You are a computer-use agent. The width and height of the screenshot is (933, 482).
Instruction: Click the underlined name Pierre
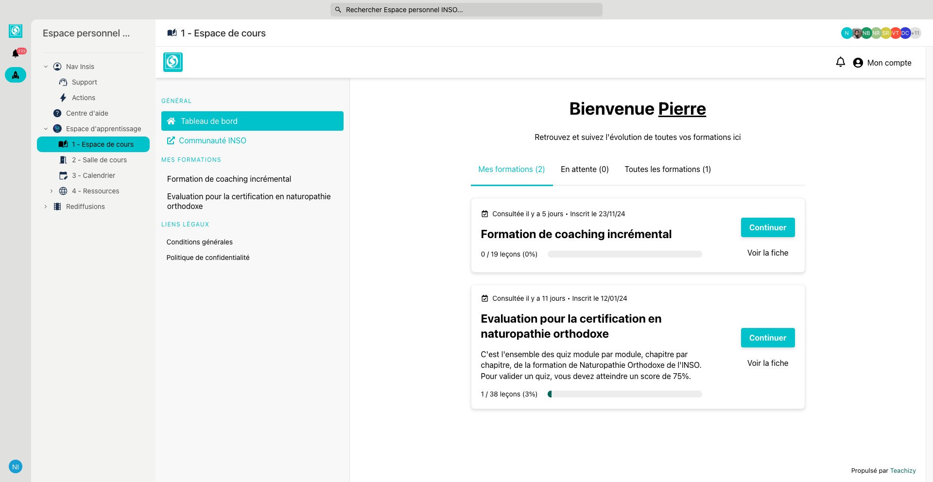pos(682,109)
